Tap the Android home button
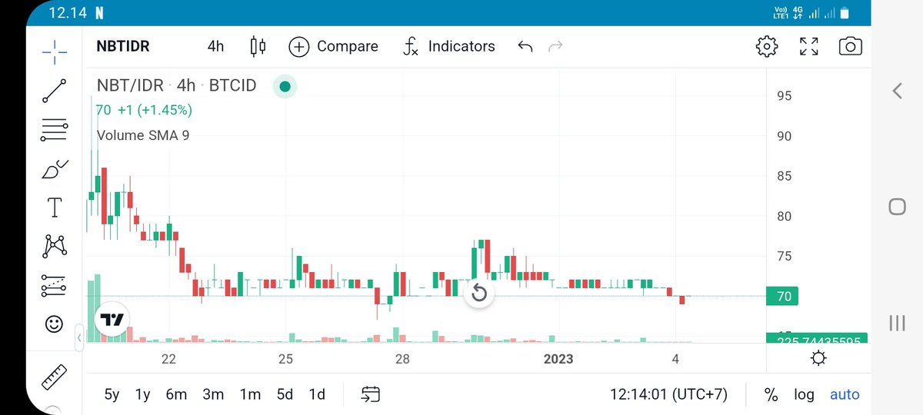 point(897,206)
